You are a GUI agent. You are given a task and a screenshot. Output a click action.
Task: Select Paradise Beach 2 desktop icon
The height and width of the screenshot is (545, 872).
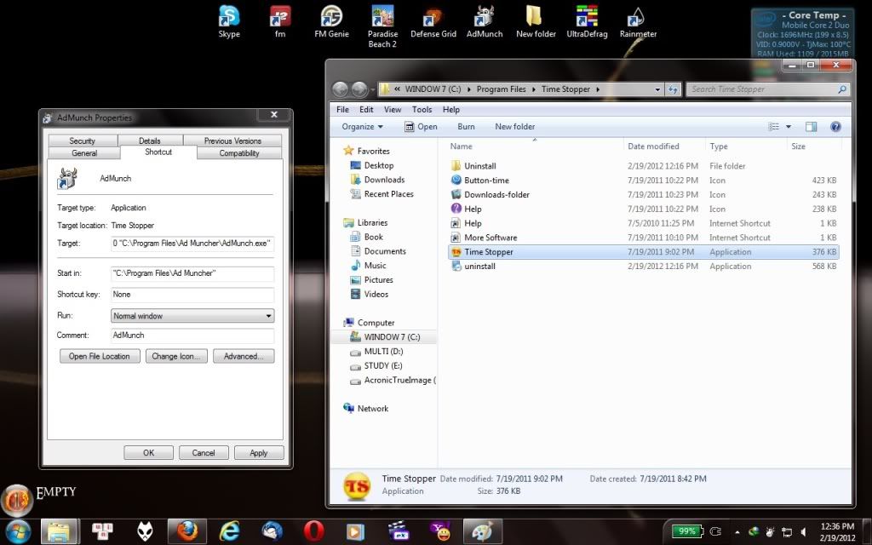coord(382,26)
